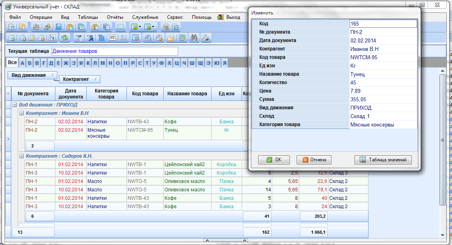This screenshot has height=245, width=452.
Task: Click the refresh data icon in toolbar
Action: (64, 38)
